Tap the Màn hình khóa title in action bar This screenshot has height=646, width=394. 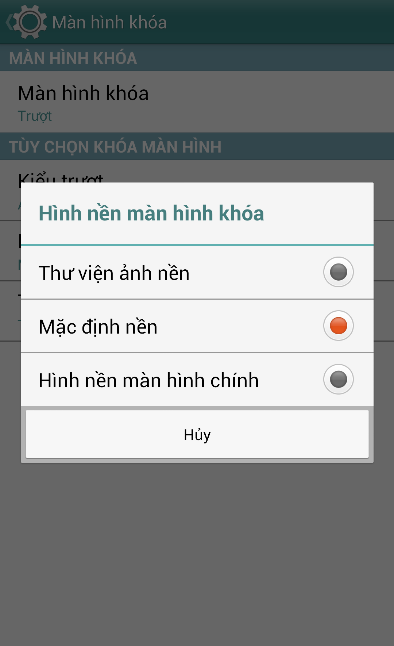click(109, 22)
